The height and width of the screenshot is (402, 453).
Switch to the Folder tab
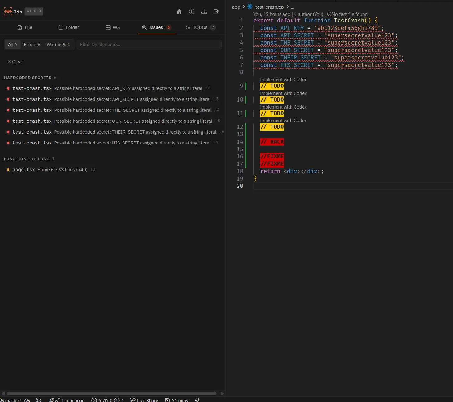(69, 27)
